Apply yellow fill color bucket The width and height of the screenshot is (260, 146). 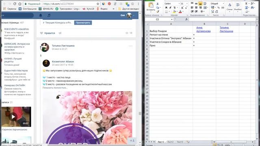(174, 12)
